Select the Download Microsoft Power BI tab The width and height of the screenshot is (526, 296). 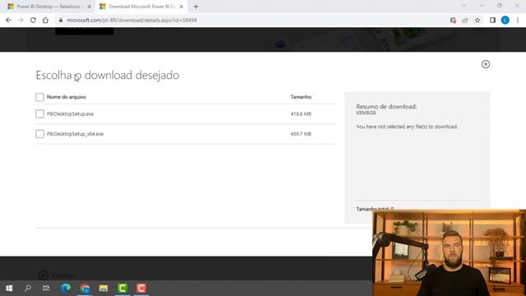[141, 7]
